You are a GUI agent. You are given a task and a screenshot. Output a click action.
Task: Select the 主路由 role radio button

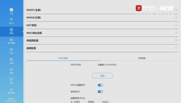point(72,102)
